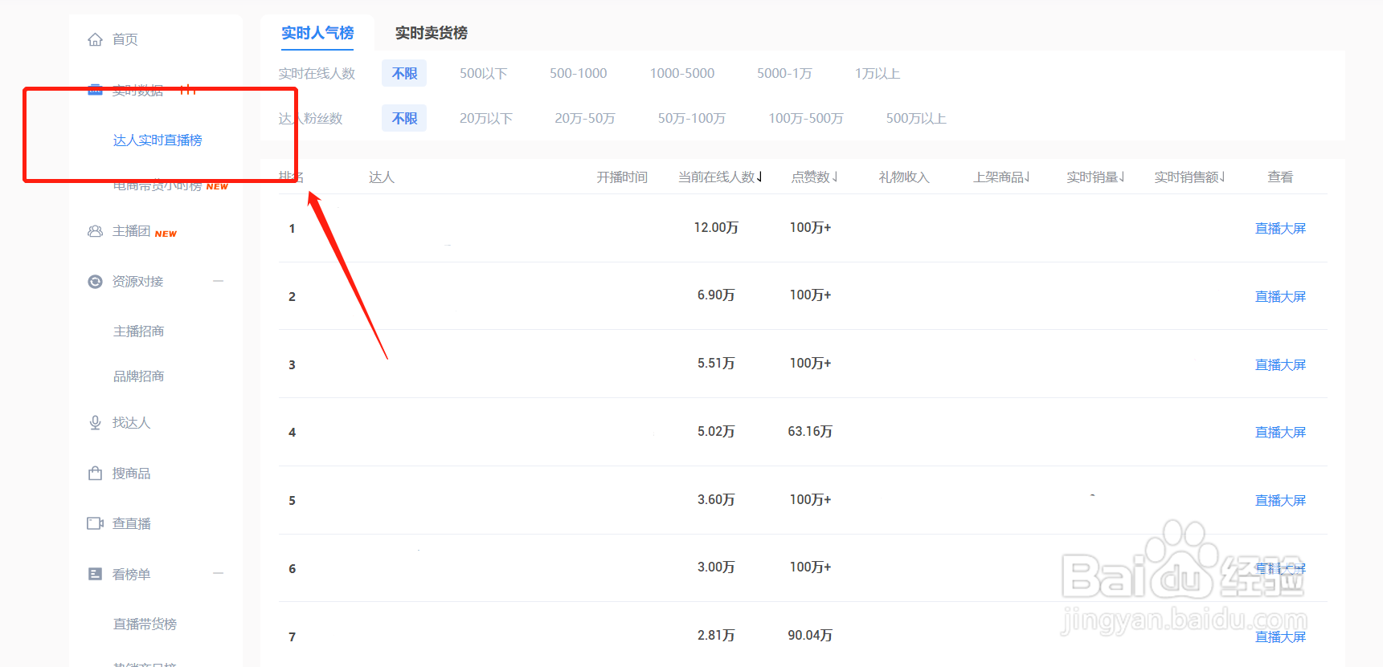Filter fans to 20万以下
Viewport: 1383px width, 667px height.
click(486, 118)
